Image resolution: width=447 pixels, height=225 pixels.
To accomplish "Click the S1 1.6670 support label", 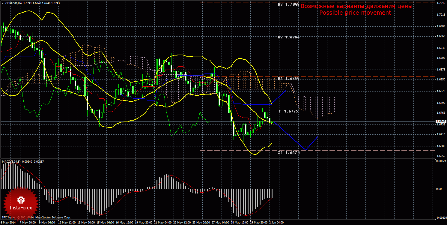I will (x=288, y=152).
